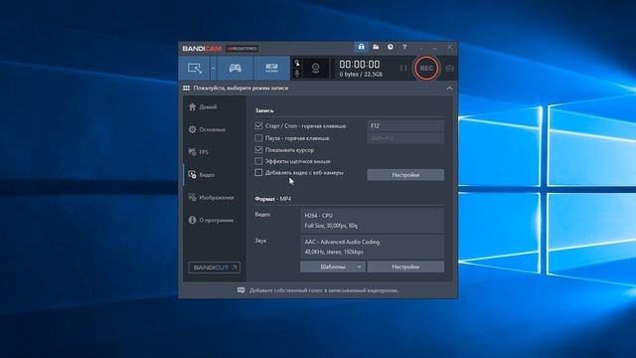Uncheck Показывать курсор checkbox
The height and width of the screenshot is (358, 636).
(258, 150)
